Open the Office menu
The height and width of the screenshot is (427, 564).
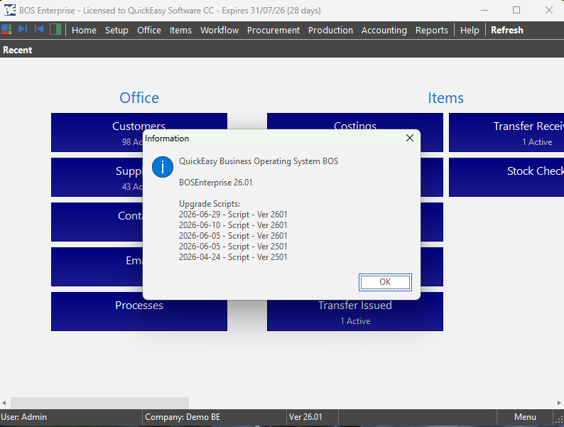(149, 31)
